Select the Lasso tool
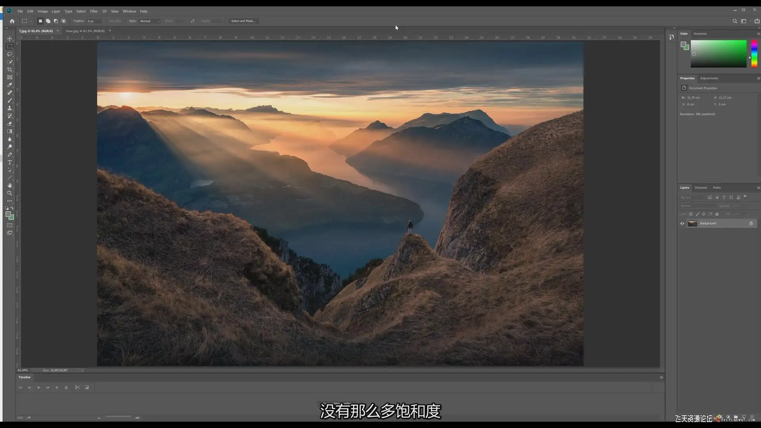 [x=10, y=54]
